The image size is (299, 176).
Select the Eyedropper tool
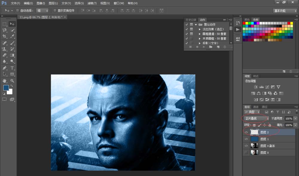point(12,36)
